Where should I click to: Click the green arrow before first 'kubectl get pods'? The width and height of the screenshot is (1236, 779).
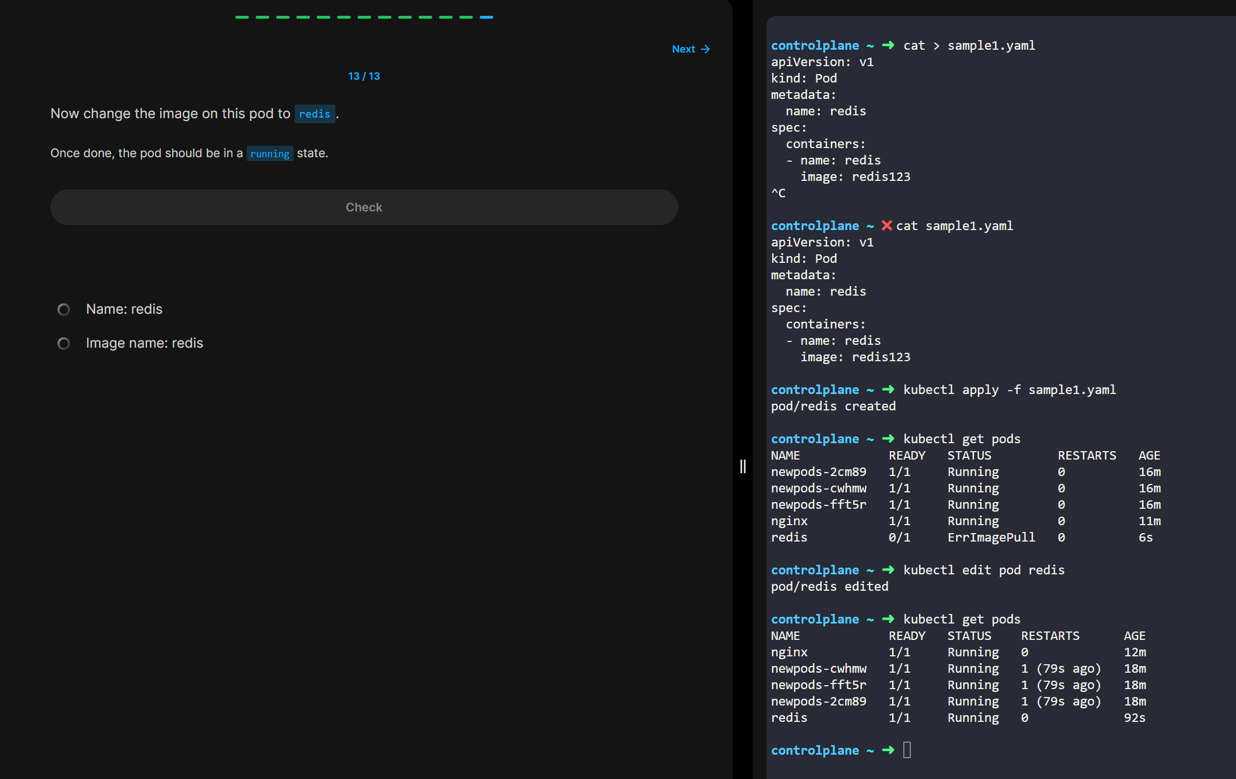pyautogui.click(x=888, y=439)
